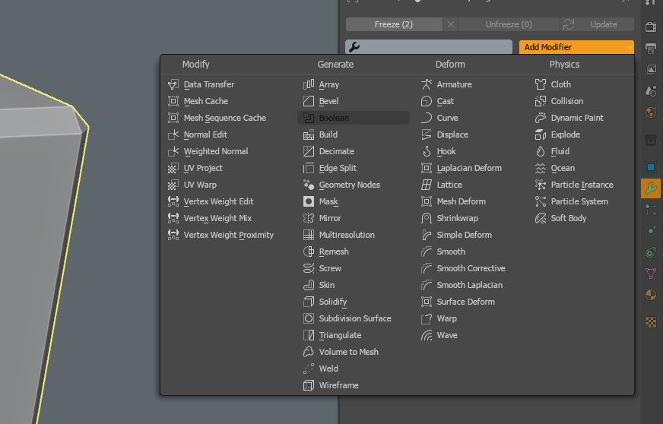Click the Shrinkwrap icon

tap(427, 218)
